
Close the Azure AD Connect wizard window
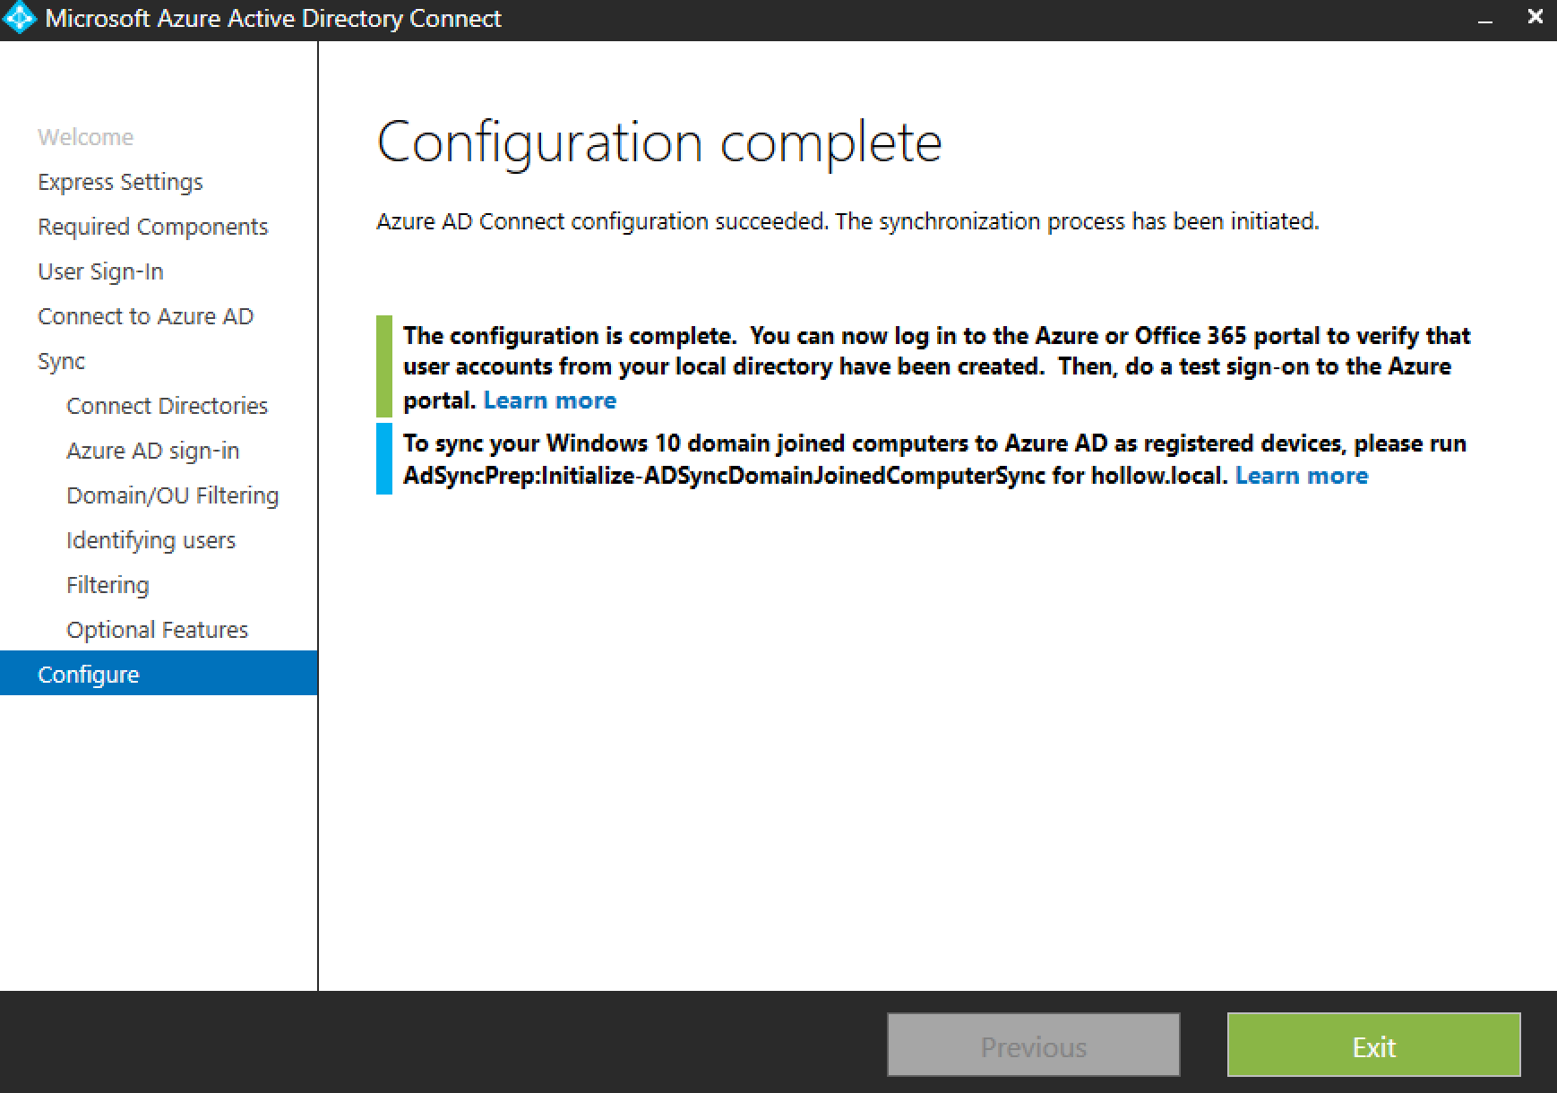pyautogui.click(x=1535, y=18)
